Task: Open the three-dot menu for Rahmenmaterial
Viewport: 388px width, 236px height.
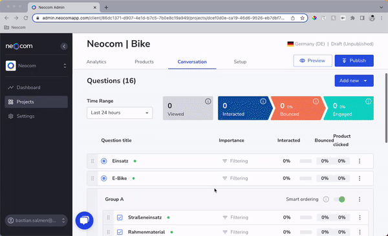Action: click(360, 232)
